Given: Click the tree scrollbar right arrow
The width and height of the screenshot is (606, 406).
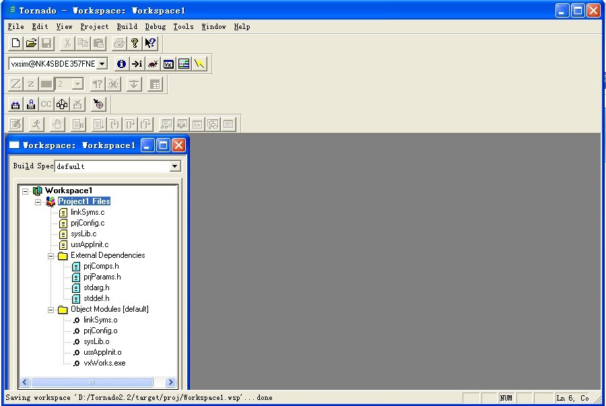Looking at the screenshot, I should pos(170,382).
